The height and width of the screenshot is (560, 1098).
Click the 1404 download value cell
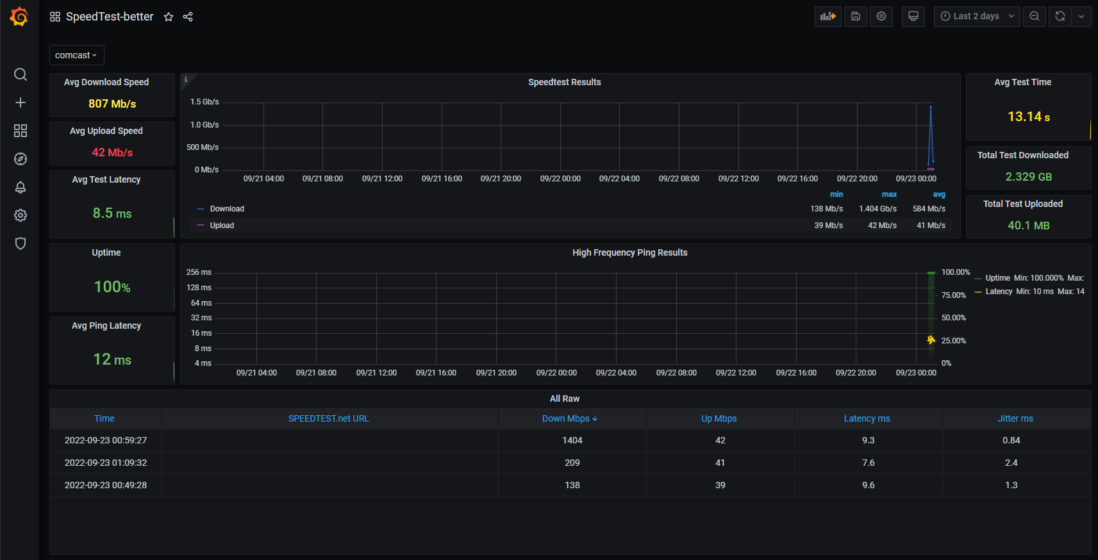tap(572, 440)
